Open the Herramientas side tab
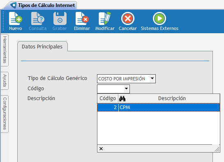Viewport: 224px width, 162px height. pyautogui.click(x=5, y=50)
